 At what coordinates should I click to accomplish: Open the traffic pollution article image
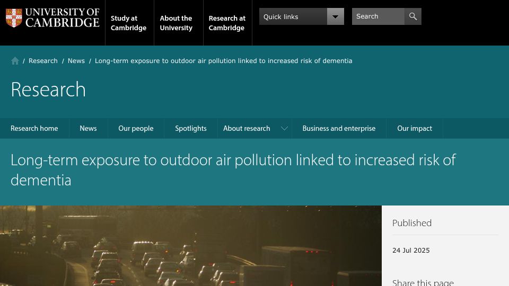tap(191, 246)
